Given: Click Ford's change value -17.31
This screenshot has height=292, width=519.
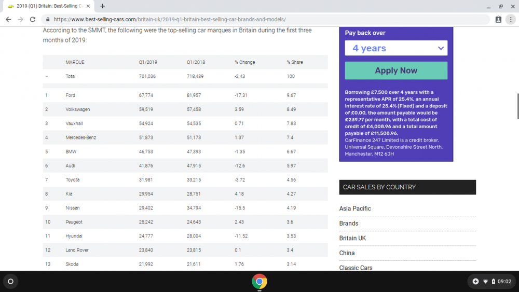Looking at the screenshot, I should [x=241, y=95].
